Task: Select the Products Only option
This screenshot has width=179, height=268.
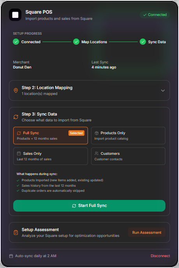Action: pos(128,135)
